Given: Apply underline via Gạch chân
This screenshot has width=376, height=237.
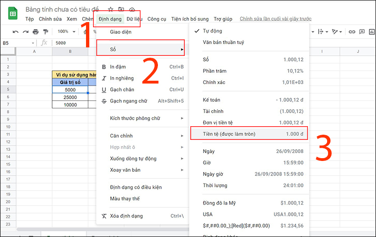Looking at the screenshot, I should [143, 90].
